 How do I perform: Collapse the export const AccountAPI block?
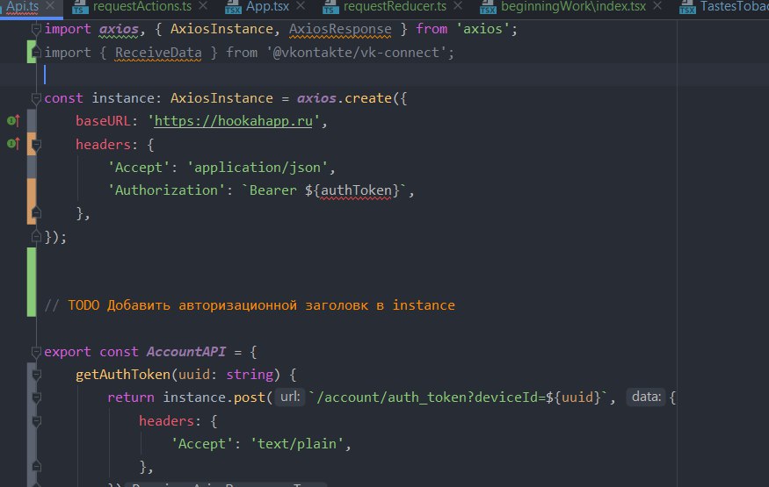coord(36,352)
